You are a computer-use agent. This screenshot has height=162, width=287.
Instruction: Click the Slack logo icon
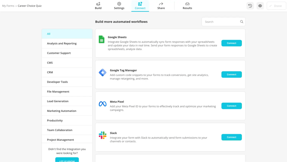click(102, 135)
